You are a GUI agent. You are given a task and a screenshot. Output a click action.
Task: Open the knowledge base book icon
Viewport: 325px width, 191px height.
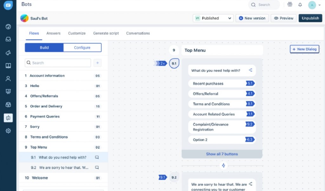[8, 65]
